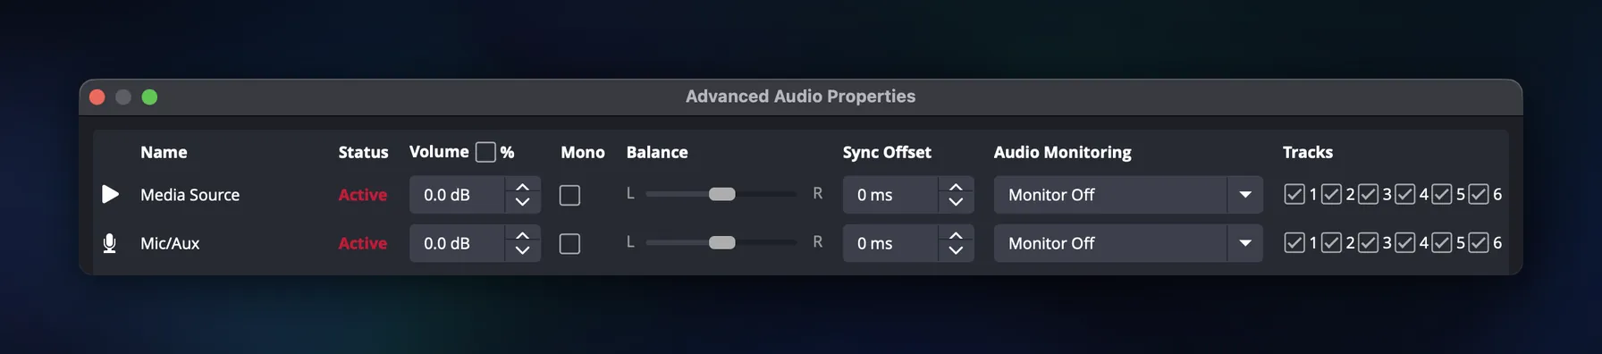Viewport: 1602px width, 354px height.
Task: Toggle track 2 for Media Source
Action: point(1331,194)
